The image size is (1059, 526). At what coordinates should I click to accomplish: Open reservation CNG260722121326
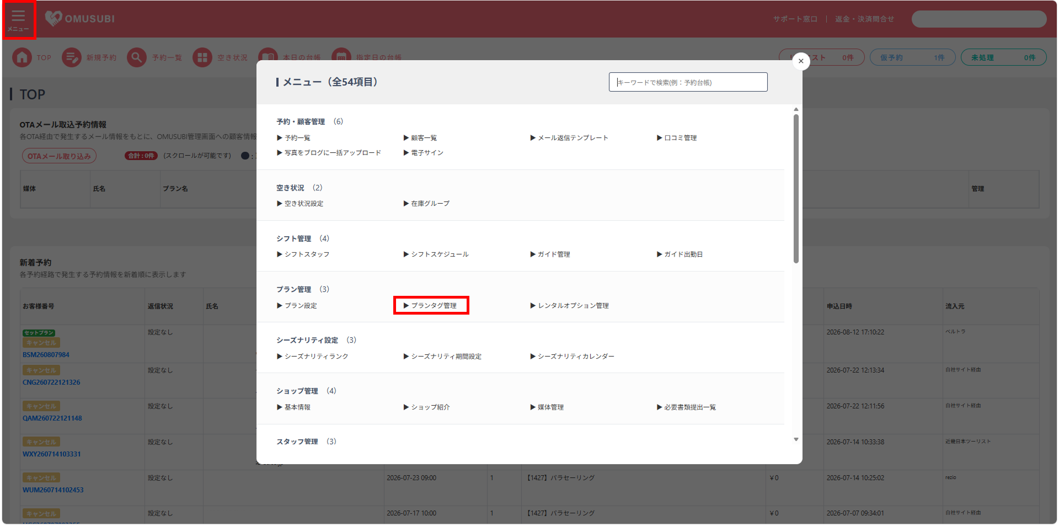tap(51, 382)
